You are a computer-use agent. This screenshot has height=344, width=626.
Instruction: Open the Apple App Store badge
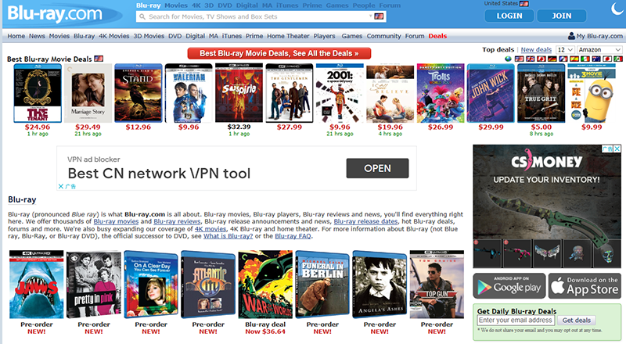click(x=585, y=285)
